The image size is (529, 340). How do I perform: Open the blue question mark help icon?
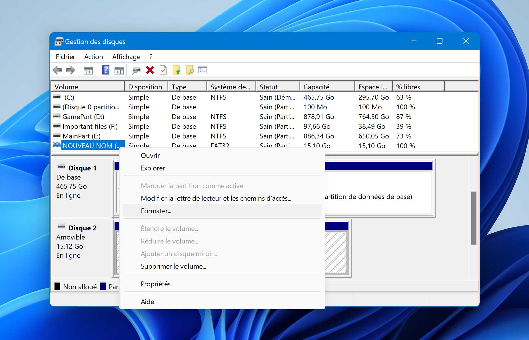106,70
